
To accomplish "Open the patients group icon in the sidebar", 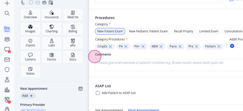I will point(7,40).
